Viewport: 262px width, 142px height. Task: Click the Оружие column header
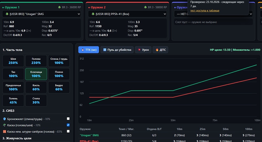(x=85, y=129)
